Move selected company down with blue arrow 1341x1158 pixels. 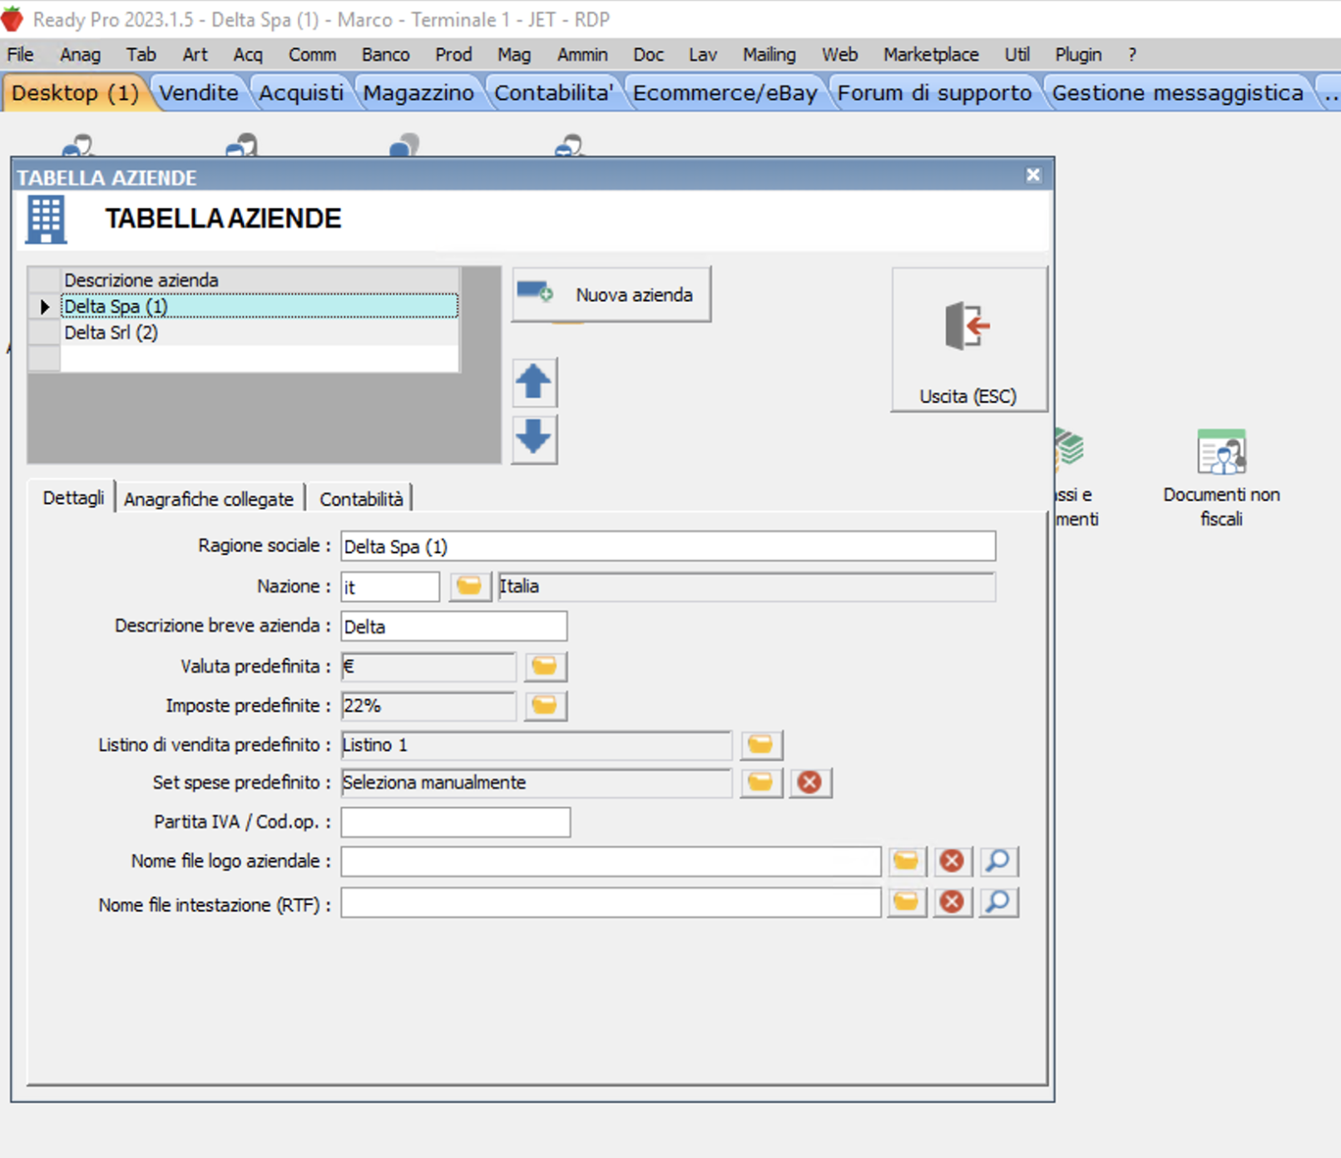pos(534,438)
